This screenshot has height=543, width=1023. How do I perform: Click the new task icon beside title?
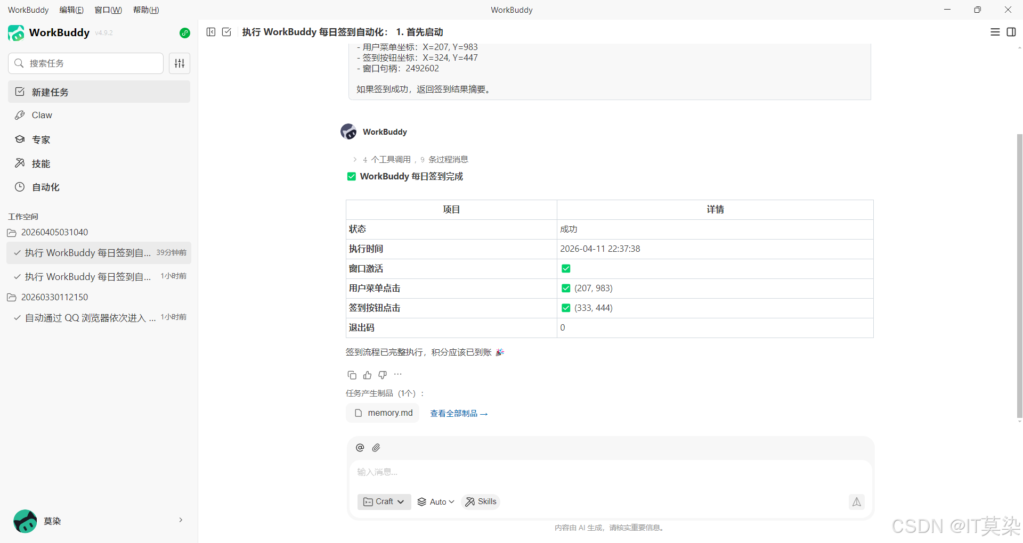pos(226,32)
